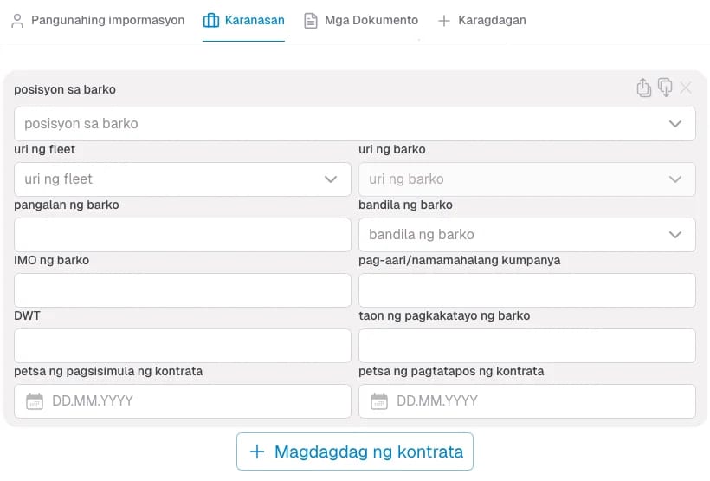
Task: Expand the uri ng fleet dropdown
Action: point(182,179)
